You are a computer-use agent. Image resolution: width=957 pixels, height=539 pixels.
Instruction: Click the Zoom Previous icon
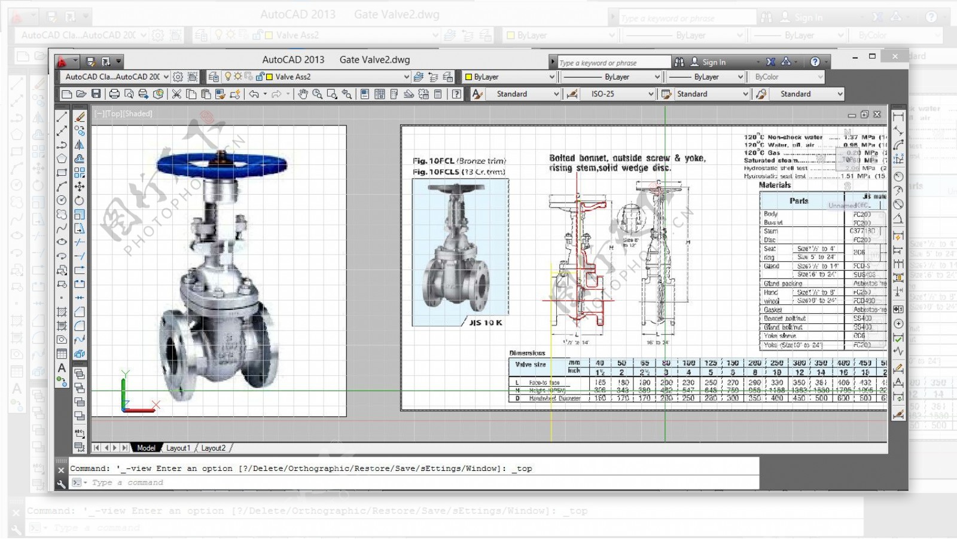pos(347,94)
